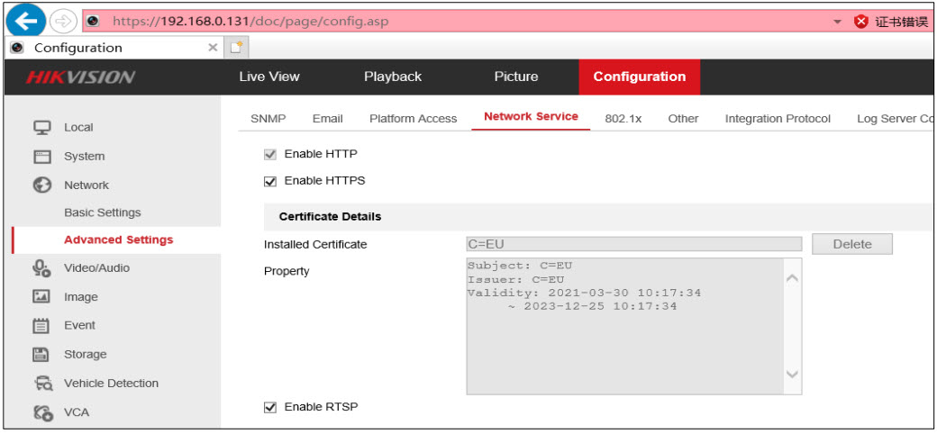Click the Network globe icon
The image size is (937, 434).
pos(41,185)
